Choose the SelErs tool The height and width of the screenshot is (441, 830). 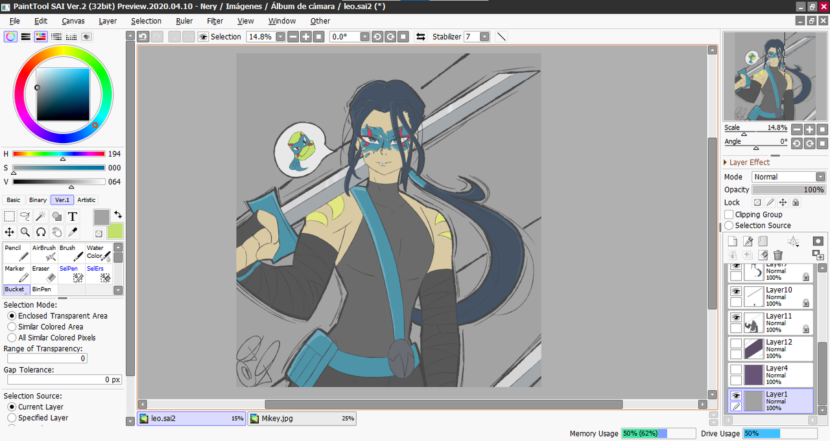pos(99,274)
